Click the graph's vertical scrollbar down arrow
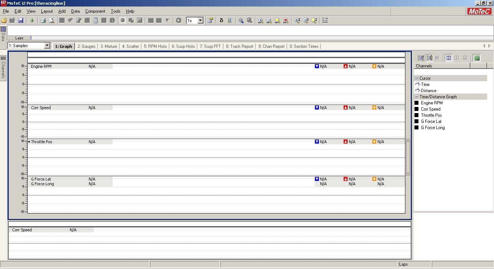 [408, 174]
